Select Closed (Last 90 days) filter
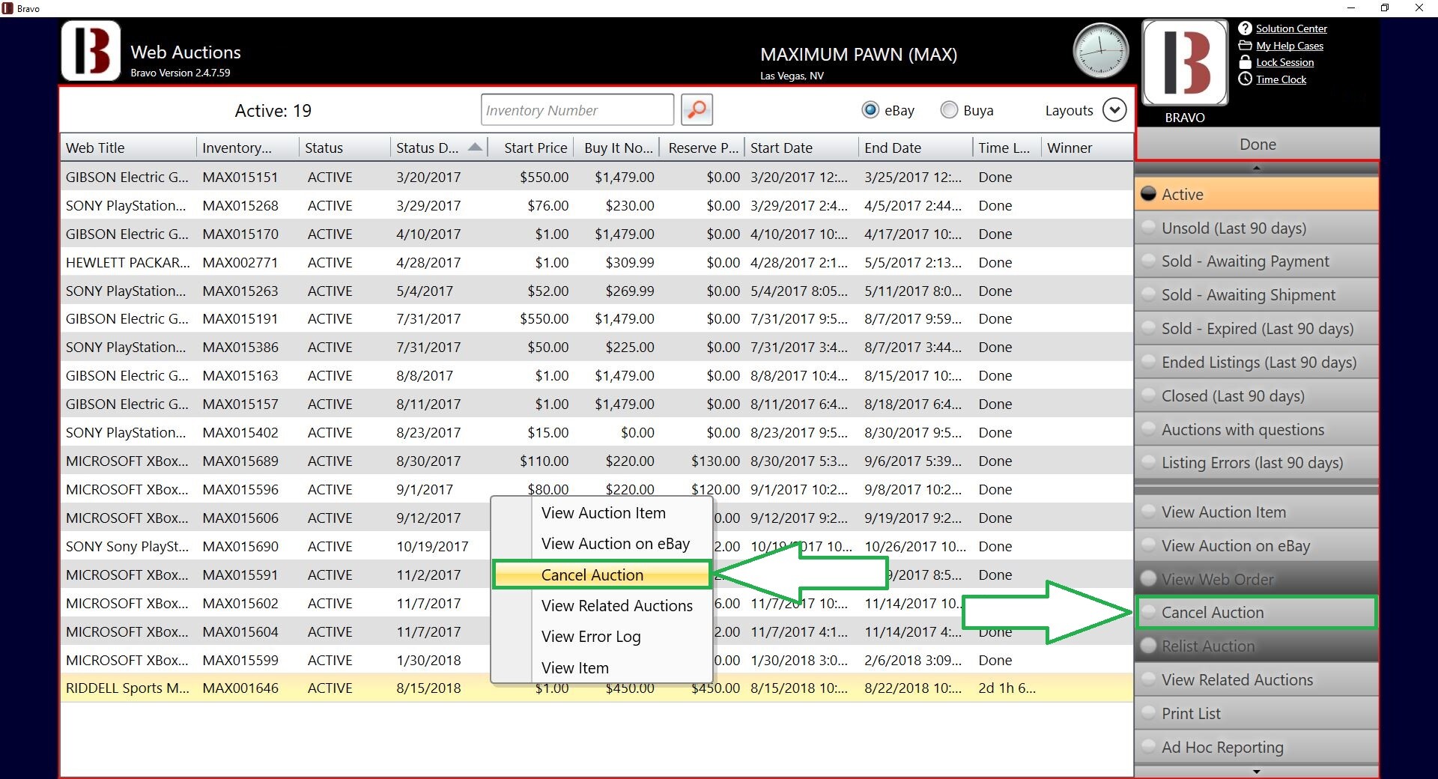 pos(1257,396)
